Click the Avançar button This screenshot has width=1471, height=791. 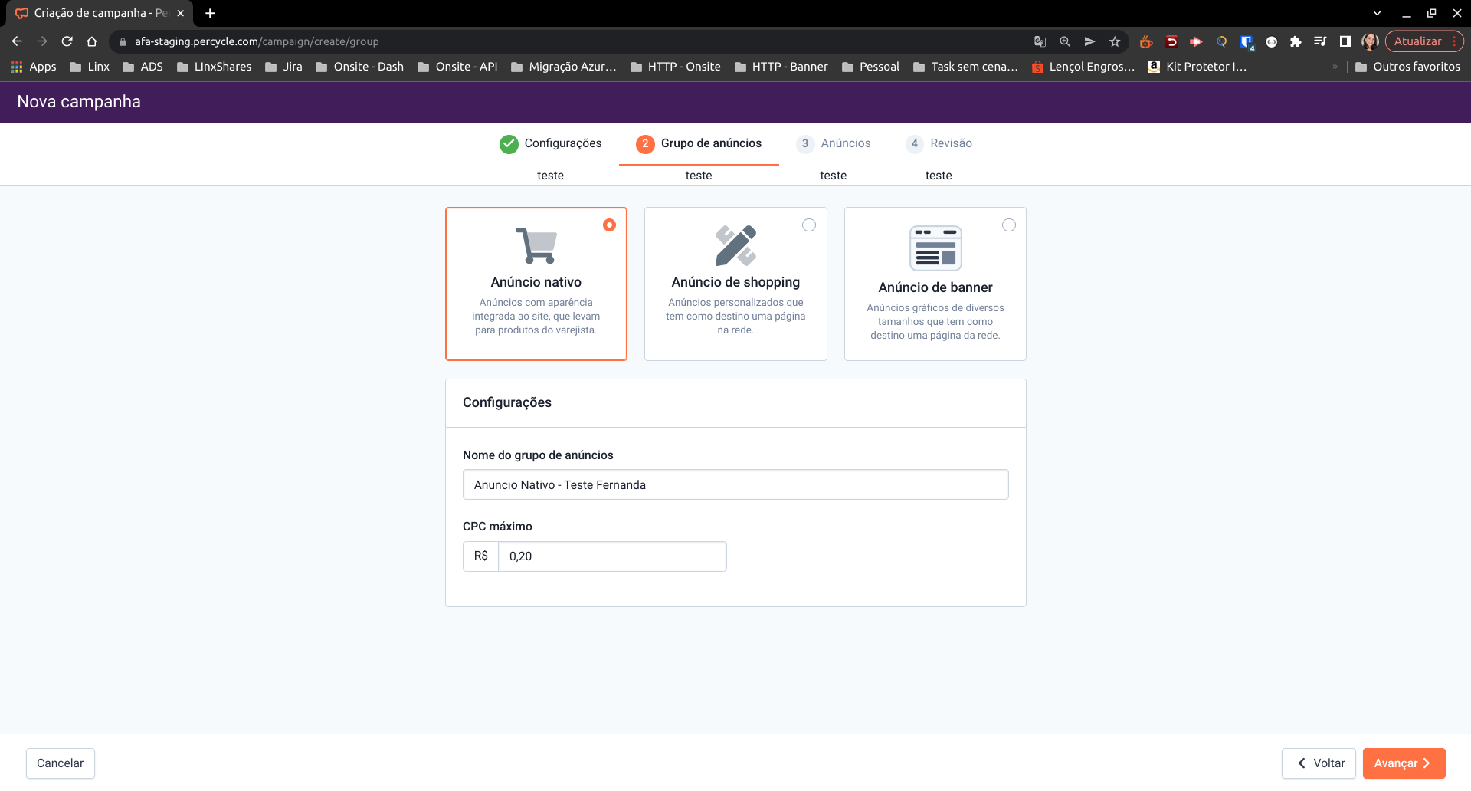pyautogui.click(x=1404, y=763)
